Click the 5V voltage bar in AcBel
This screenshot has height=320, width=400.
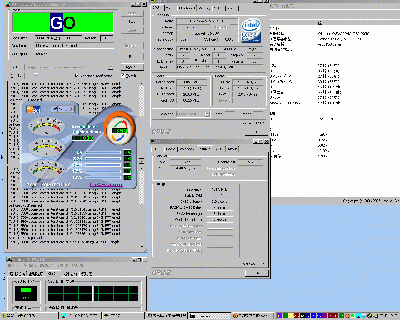103,152
